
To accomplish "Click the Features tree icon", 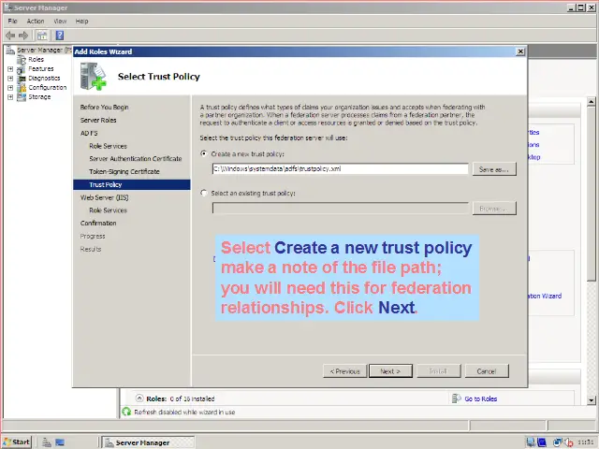I will coord(22,69).
